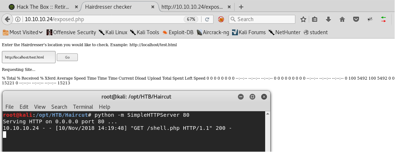395x152 pixels.
Task: Bookmark this page with the star
Action: [x=303, y=19]
